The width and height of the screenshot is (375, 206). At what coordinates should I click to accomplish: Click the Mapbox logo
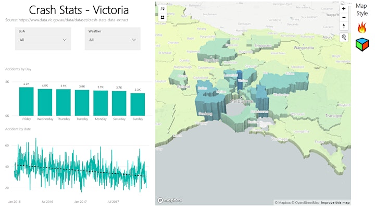coord(169,200)
